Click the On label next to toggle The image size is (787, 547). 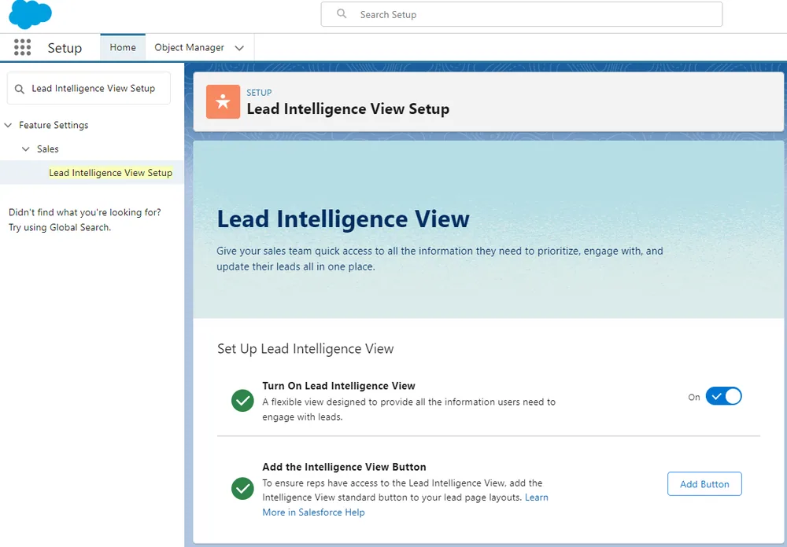pyautogui.click(x=694, y=397)
